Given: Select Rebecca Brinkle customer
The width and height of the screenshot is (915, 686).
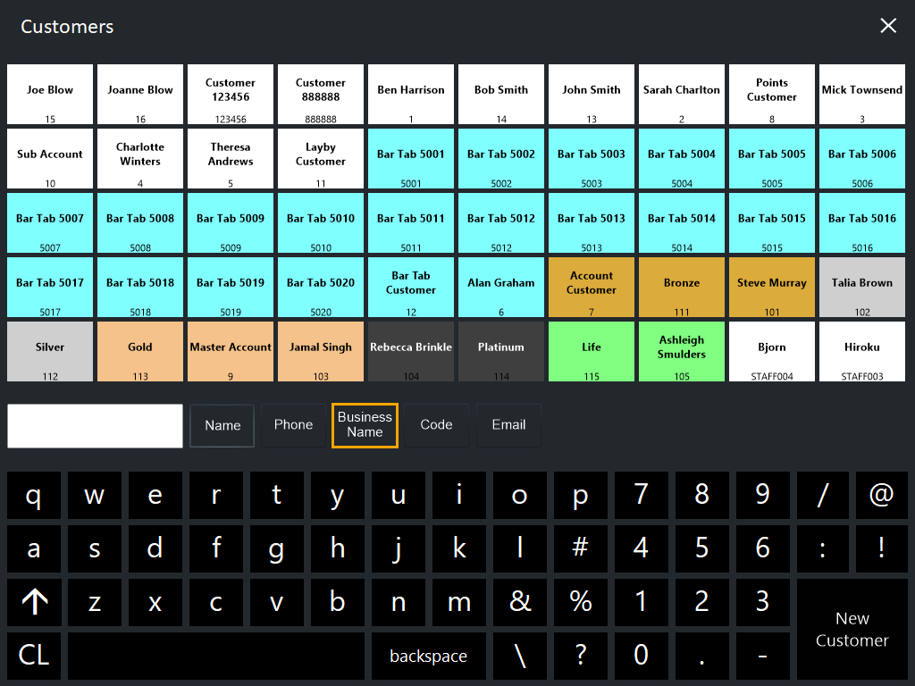Looking at the screenshot, I should [x=411, y=352].
